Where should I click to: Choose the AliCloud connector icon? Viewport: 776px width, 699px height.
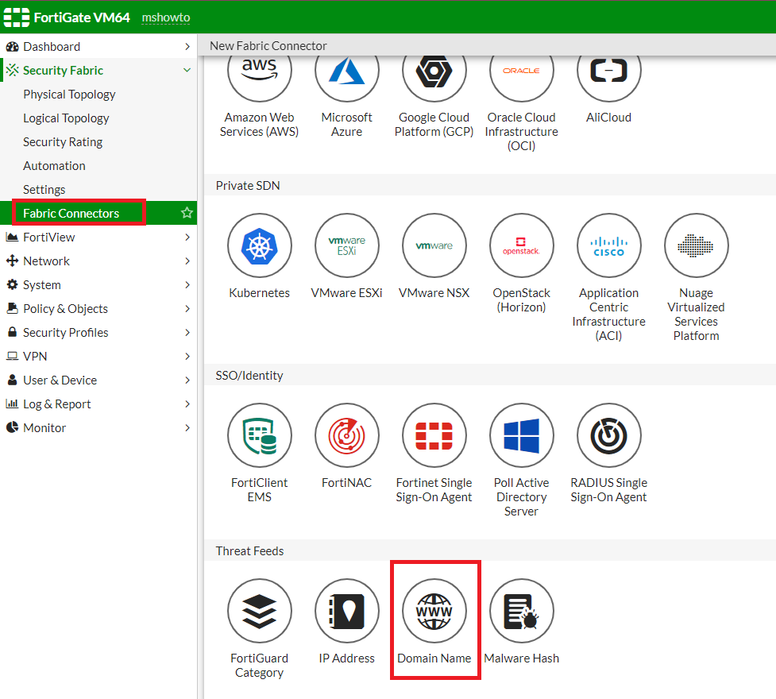click(x=608, y=74)
